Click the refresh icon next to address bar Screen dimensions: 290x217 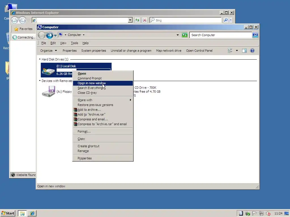coord(185,35)
